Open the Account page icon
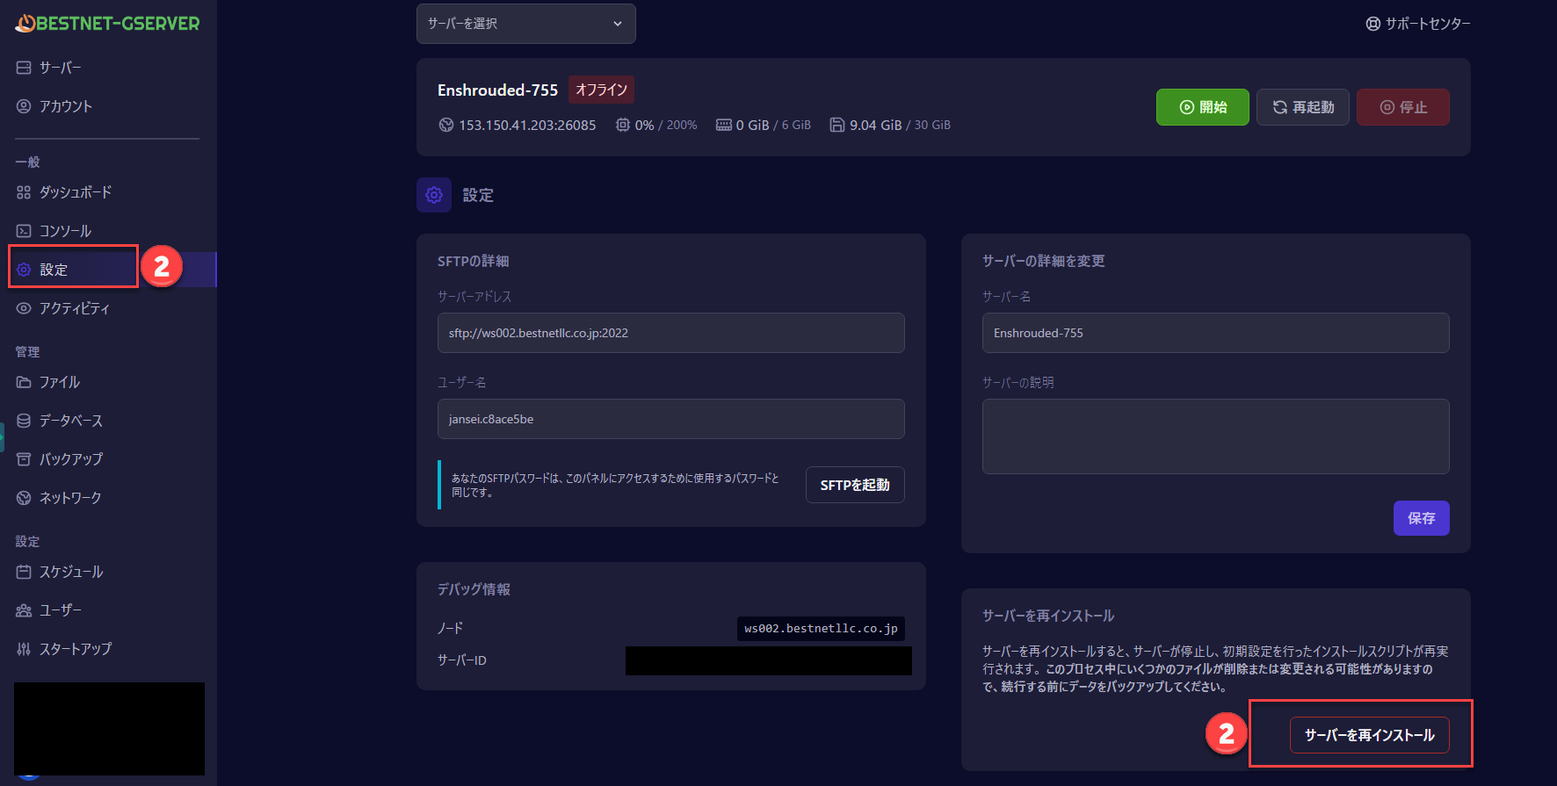This screenshot has width=1557, height=786. [x=24, y=106]
